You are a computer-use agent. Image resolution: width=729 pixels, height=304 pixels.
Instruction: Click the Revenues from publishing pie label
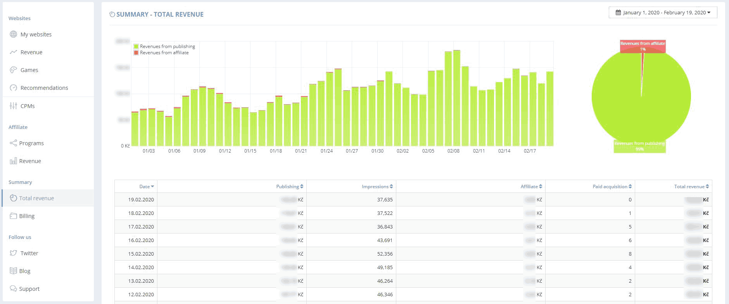(x=639, y=146)
